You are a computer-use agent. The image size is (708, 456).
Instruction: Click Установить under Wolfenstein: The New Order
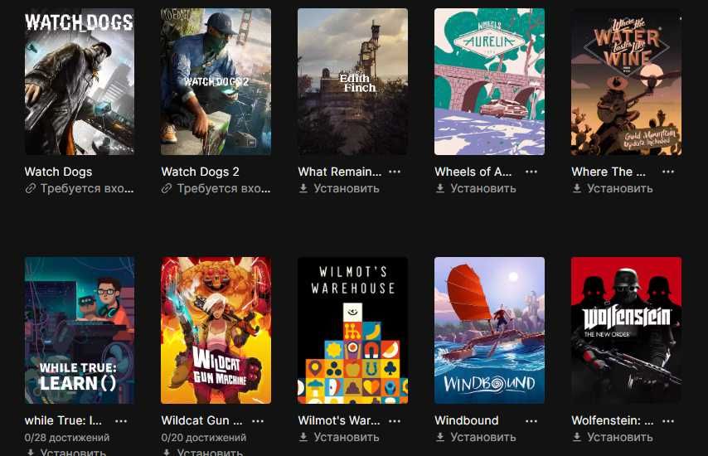point(620,437)
